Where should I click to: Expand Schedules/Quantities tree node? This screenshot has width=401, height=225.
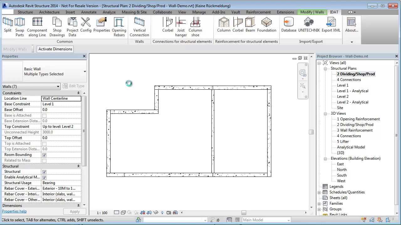pyautogui.click(x=319, y=192)
